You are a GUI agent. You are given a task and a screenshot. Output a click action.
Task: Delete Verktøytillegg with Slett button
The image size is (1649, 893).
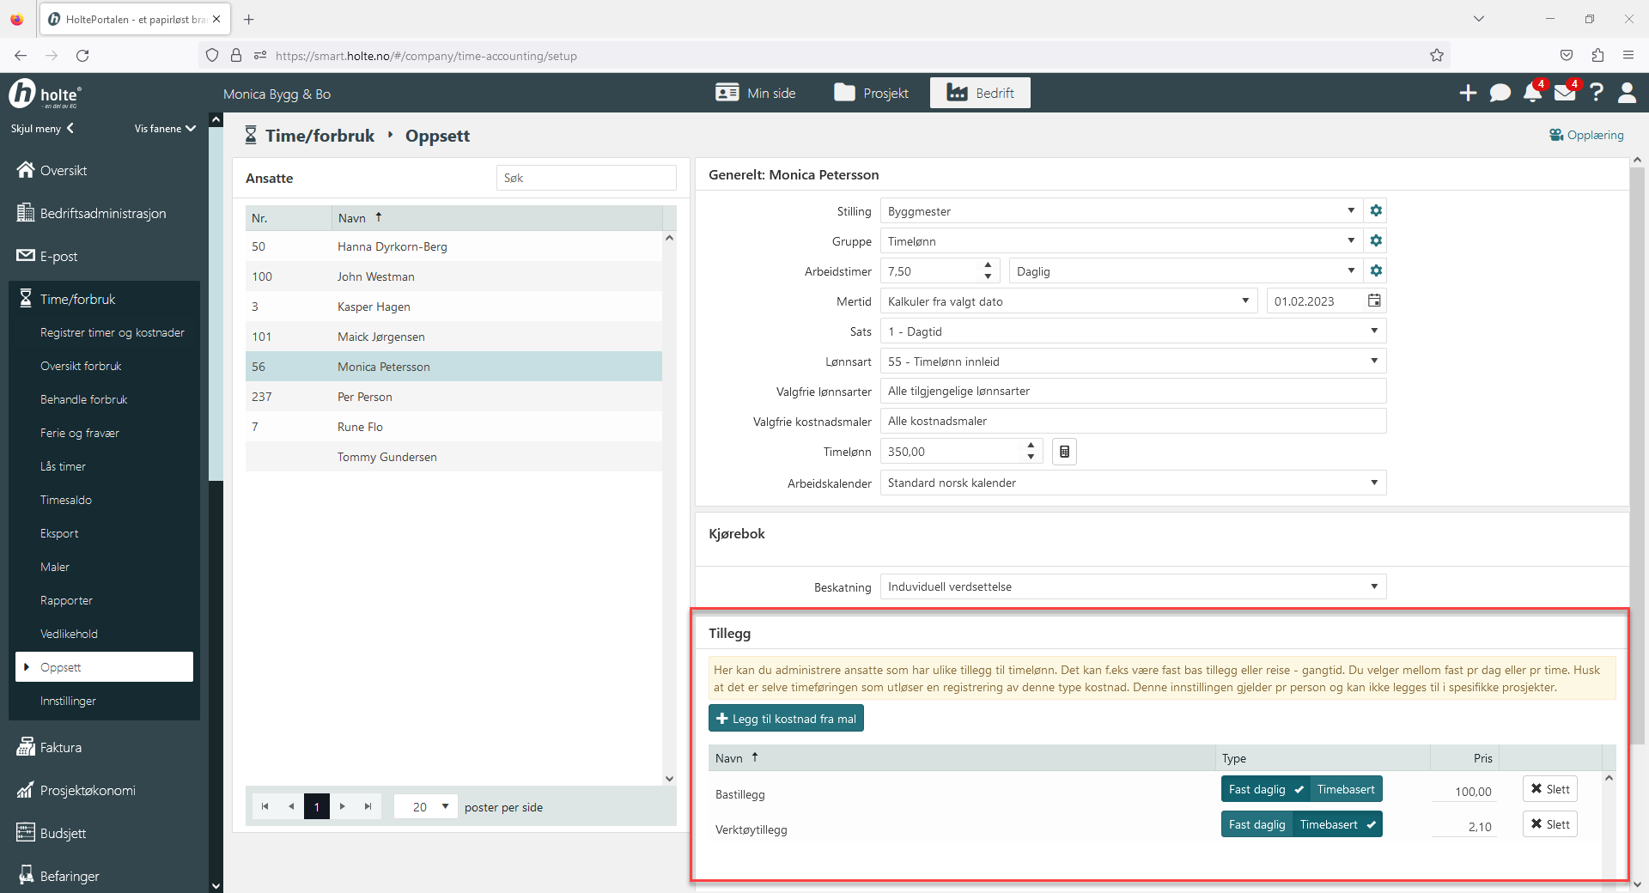1549,824
